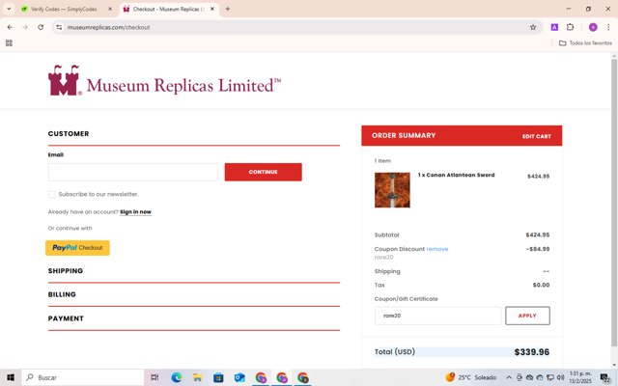Select the Checkout Museum Replicas tab
The image size is (618, 386).
coord(168,9)
